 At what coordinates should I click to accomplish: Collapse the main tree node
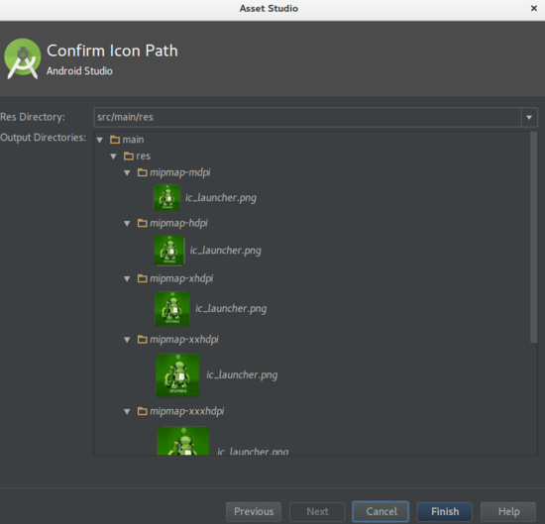click(x=100, y=140)
